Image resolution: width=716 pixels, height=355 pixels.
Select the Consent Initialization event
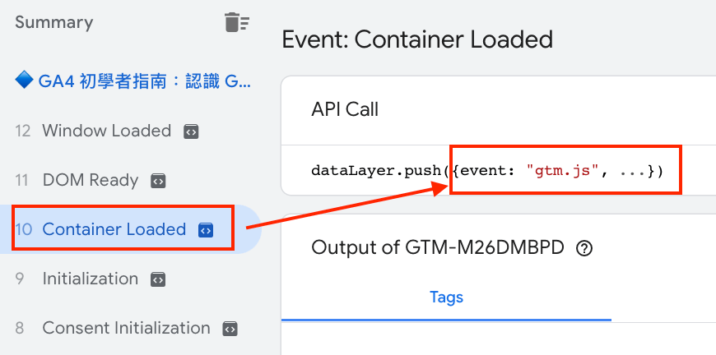[126, 328]
